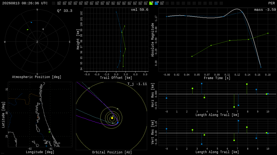Click the peak of white magnitude curve
The width and height of the screenshot is (277, 155).
click(x=237, y=9)
